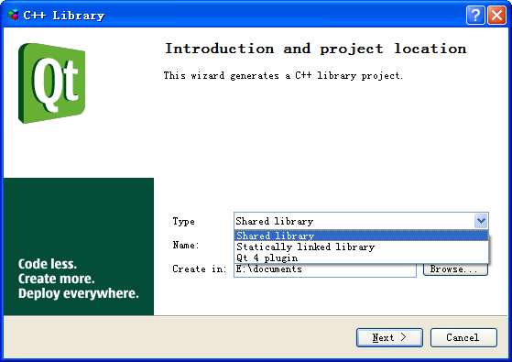Select Shared library in the dropdown list
This screenshot has height=362, width=512.
coord(361,236)
